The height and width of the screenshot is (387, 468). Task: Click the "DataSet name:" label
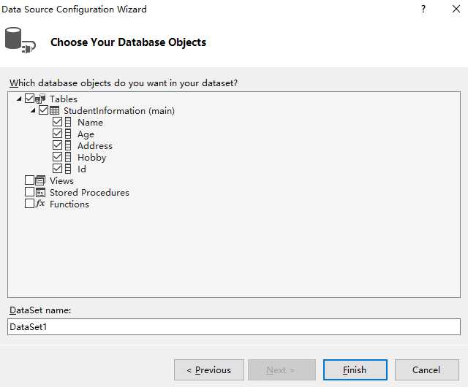pos(40,310)
